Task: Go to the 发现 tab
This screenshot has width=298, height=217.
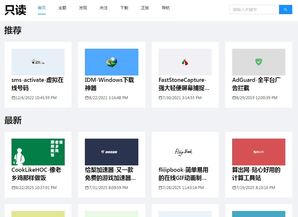Action: coord(83,8)
